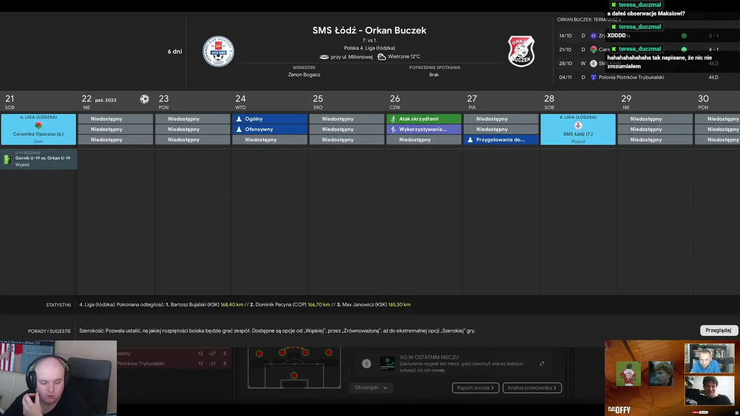The width and height of the screenshot is (740, 416).
Task: Open Górnik U-19 vs. Orkan U-19 fixture
Action: 39,159
